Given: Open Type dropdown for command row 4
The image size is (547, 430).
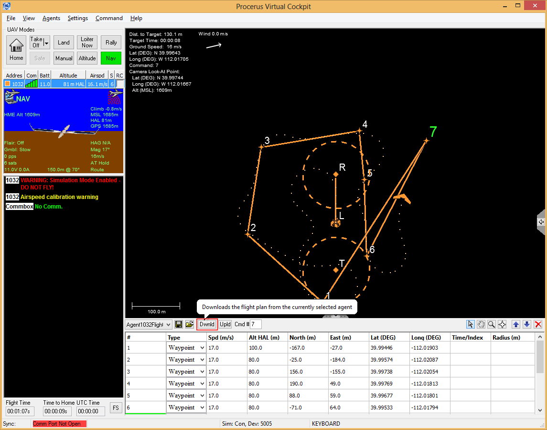Looking at the screenshot, I should click(202, 384).
